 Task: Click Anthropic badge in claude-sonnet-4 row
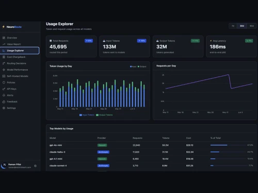(103, 166)
